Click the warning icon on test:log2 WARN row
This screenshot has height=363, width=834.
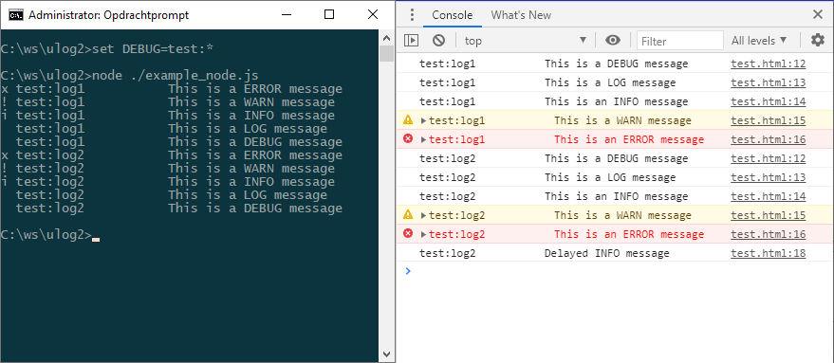point(408,215)
